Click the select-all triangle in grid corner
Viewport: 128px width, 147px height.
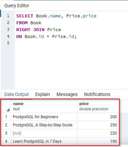(x=8, y=110)
